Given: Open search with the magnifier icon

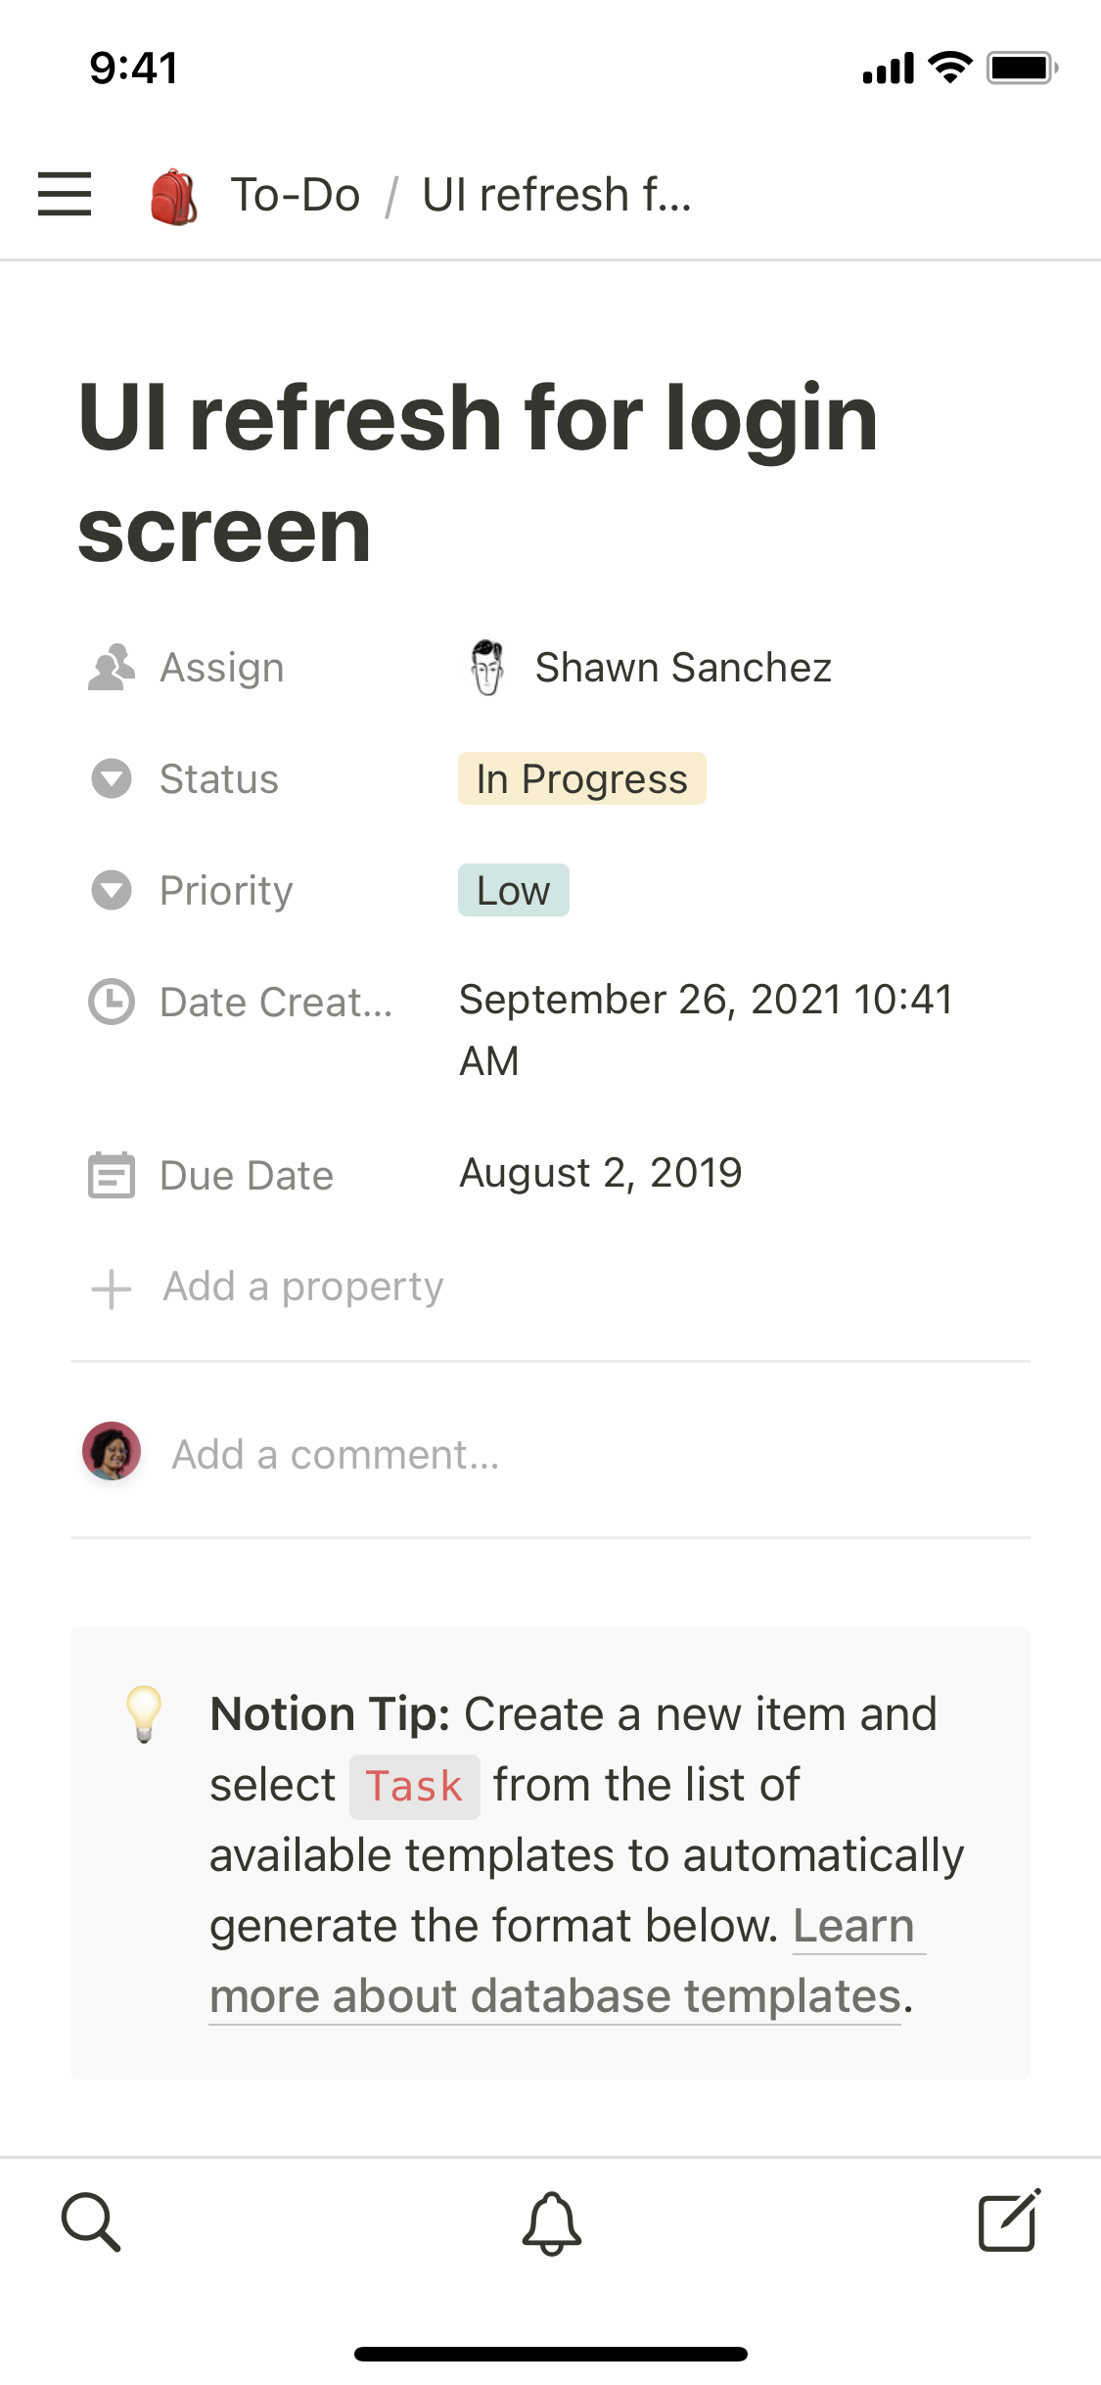Looking at the screenshot, I should (x=91, y=2221).
